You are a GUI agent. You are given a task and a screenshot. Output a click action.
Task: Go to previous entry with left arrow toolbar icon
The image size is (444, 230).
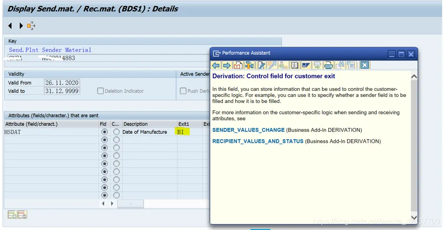10,26
